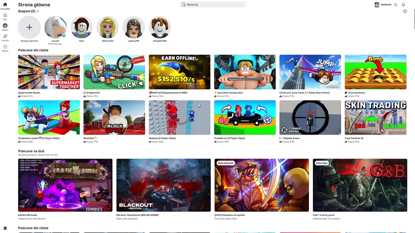Open the notifications bell icon

[403, 5]
